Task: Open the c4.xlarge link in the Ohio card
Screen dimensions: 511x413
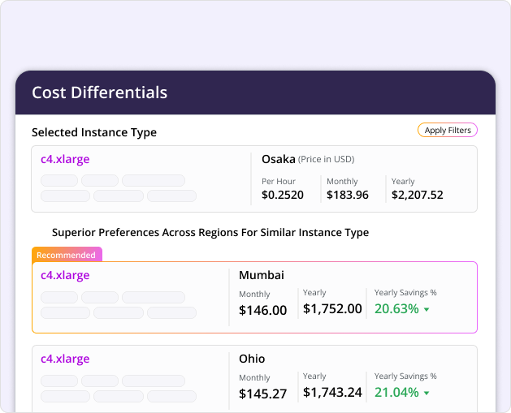Action: click(65, 359)
